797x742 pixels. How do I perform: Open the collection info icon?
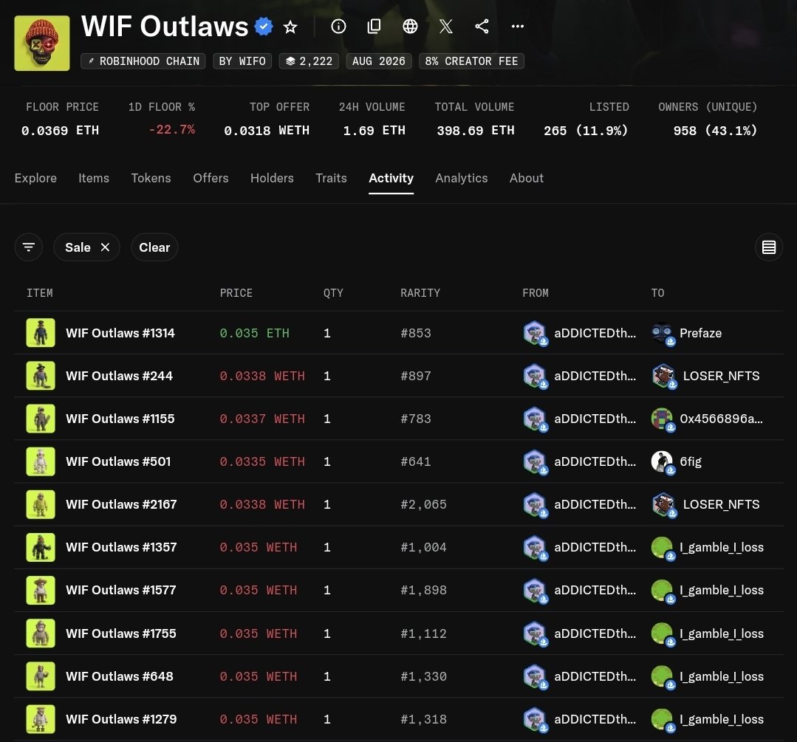tap(338, 27)
